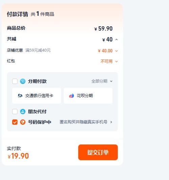Viewport: 169px width, 180px height.
Task: Expand the 店铺优惠 ¥40.00 coupon dropdown
Action: 117,51
